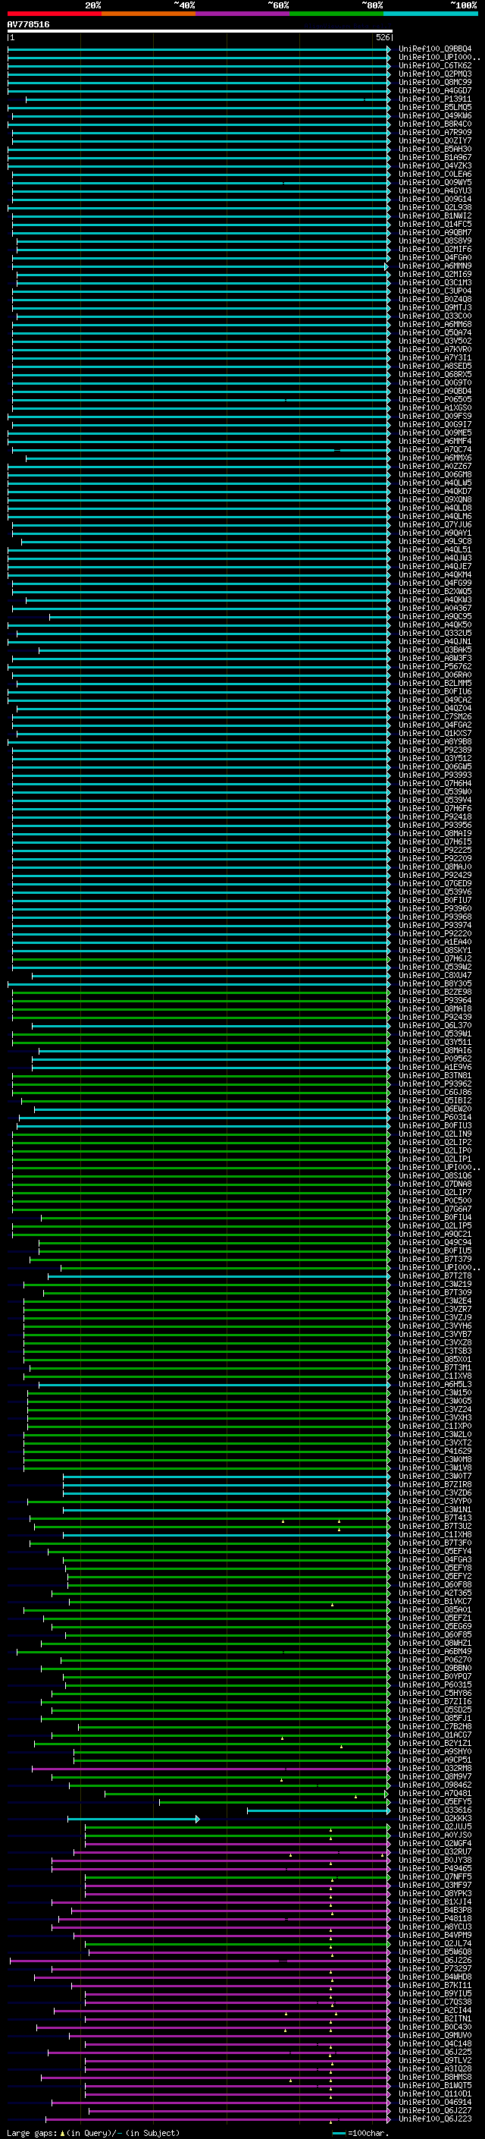Open UniRef100_P92418 entry
Screen dimensions: 485x2139
[x=435, y=816]
